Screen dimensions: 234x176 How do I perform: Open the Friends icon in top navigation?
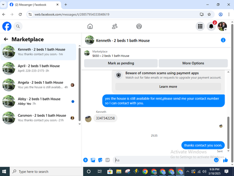tap(115, 26)
